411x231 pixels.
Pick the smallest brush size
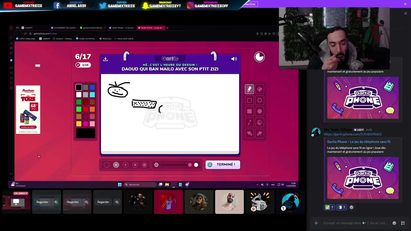coord(107,165)
